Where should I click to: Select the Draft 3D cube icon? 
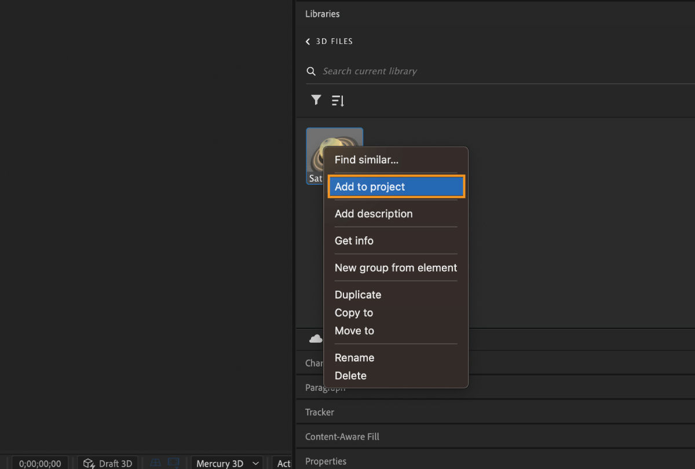(x=90, y=463)
